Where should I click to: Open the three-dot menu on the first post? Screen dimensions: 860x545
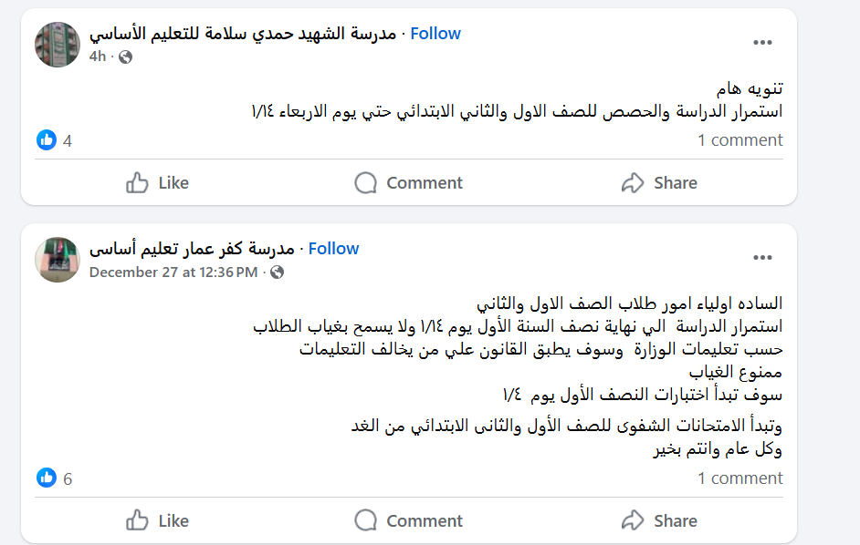pyautogui.click(x=762, y=43)
